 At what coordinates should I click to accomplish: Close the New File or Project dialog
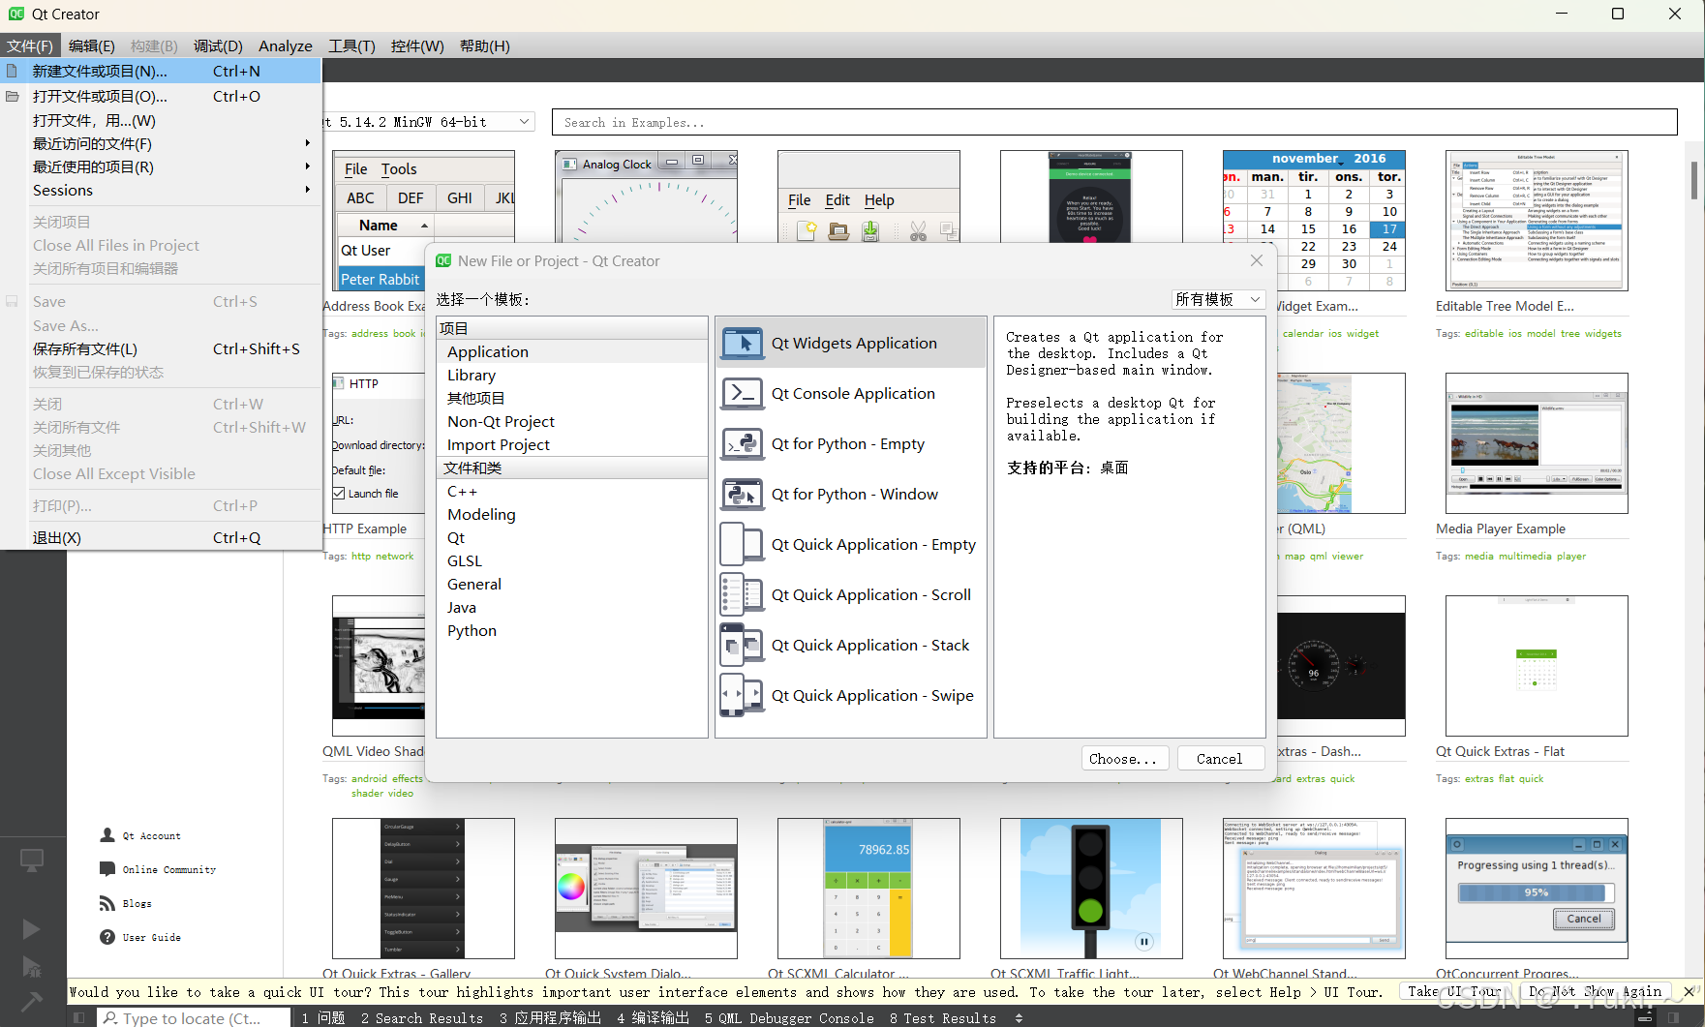(1257, 260)
